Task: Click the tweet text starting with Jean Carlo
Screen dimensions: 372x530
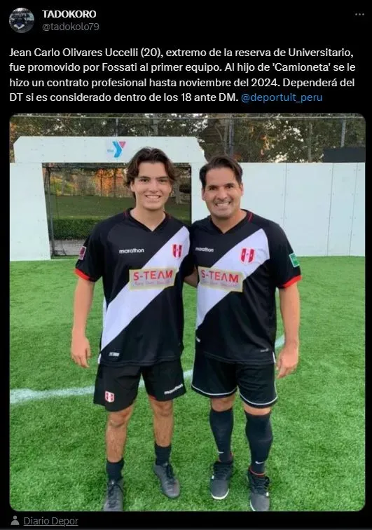Action: pos(182,75)
